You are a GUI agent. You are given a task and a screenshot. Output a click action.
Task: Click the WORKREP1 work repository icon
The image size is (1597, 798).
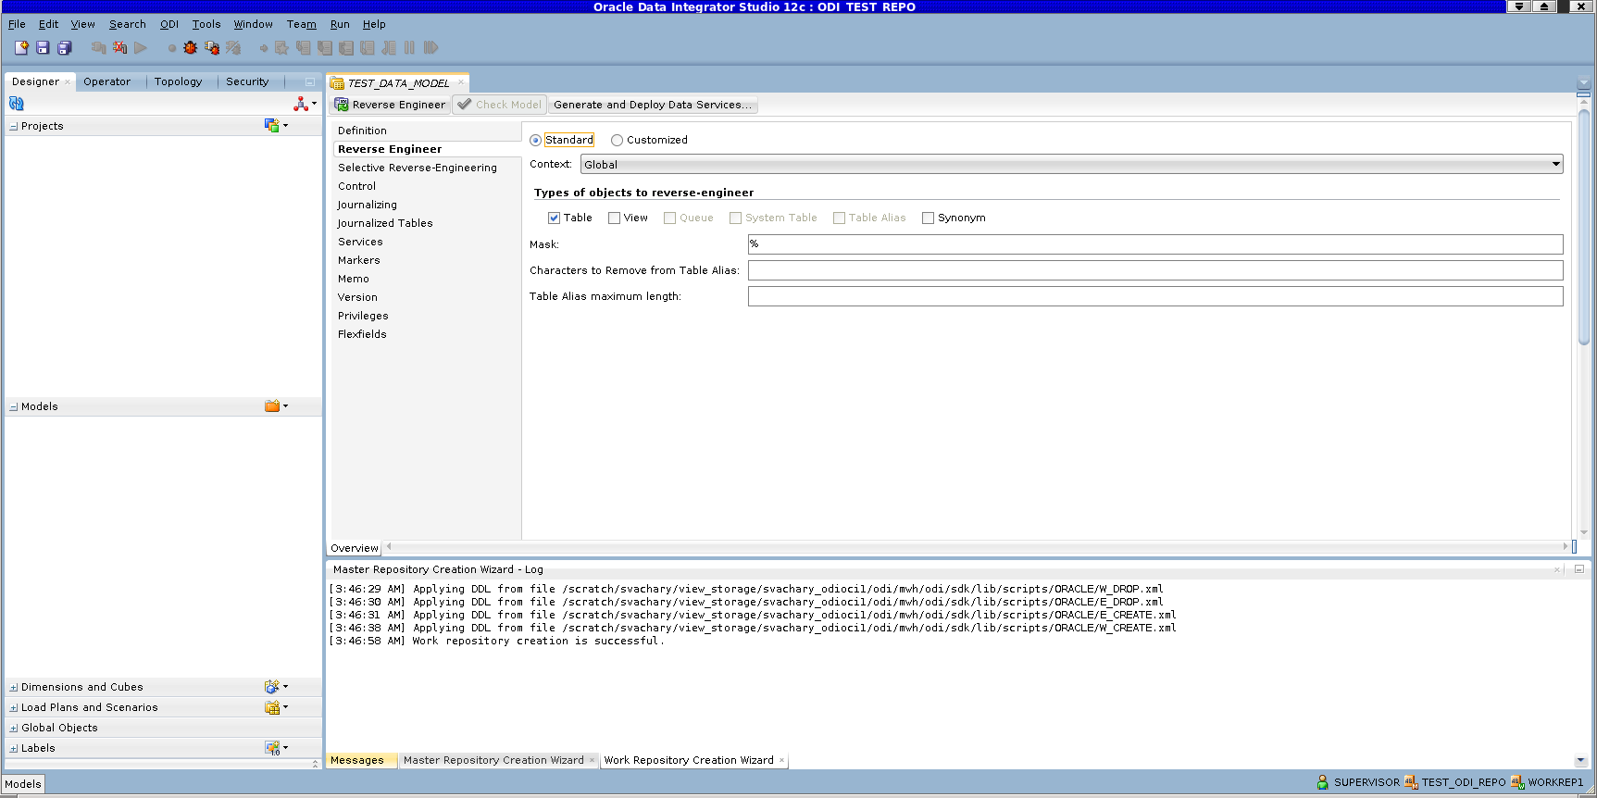pos(1517,782)
